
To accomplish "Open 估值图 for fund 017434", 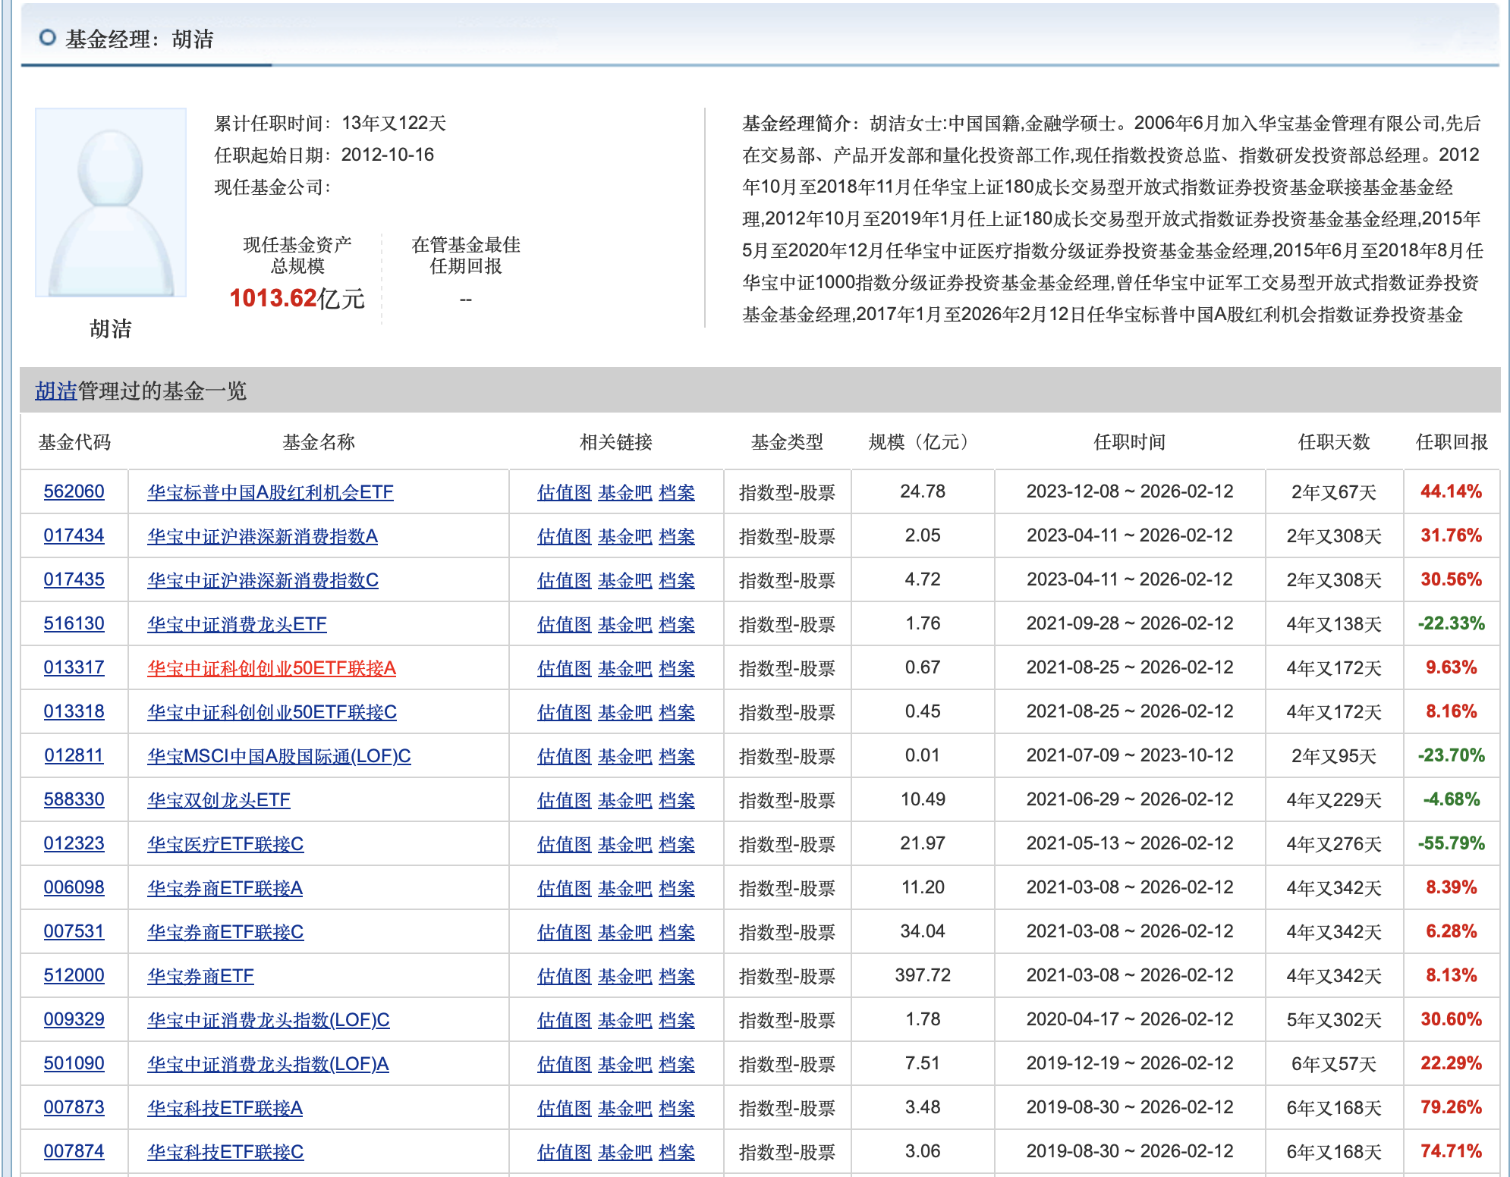I will pos(564,536).
